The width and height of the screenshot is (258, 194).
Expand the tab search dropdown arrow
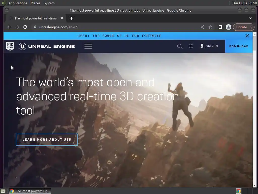pos(251,18)
